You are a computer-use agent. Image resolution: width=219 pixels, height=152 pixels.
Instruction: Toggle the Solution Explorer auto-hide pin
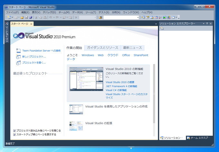tap(207, 23)
